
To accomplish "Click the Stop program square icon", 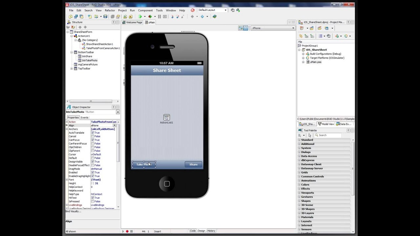I will (x=165, y=16).
